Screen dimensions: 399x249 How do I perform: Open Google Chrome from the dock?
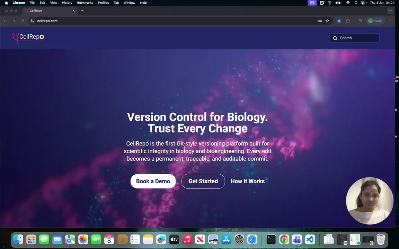(x=284, y=239)
